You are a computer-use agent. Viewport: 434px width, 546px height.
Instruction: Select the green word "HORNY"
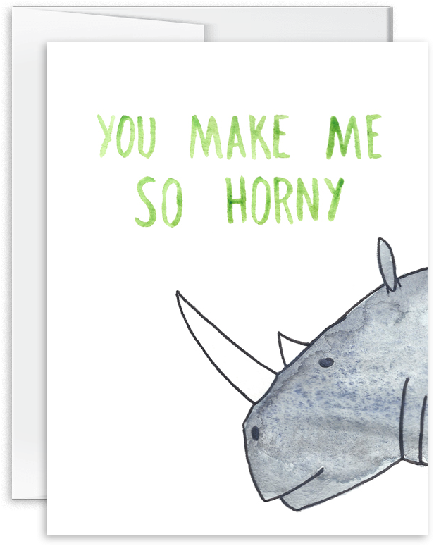pos(285,201)
